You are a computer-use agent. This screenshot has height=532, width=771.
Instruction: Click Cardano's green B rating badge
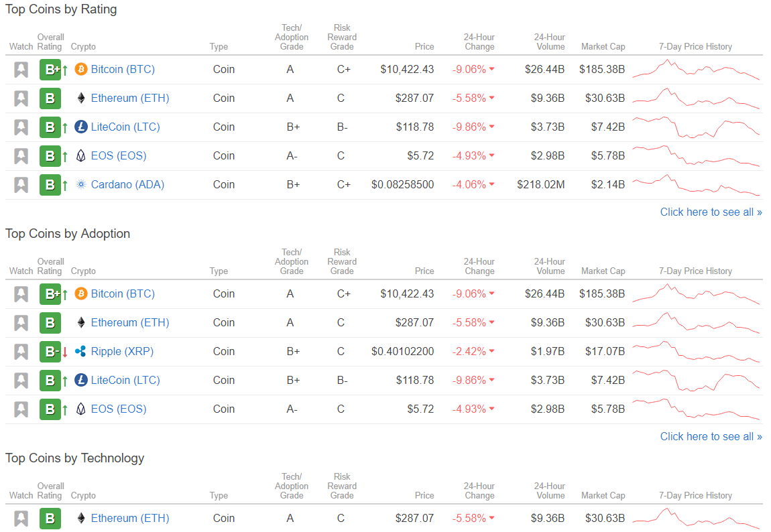pyautogui.click(x=50, y=185)
